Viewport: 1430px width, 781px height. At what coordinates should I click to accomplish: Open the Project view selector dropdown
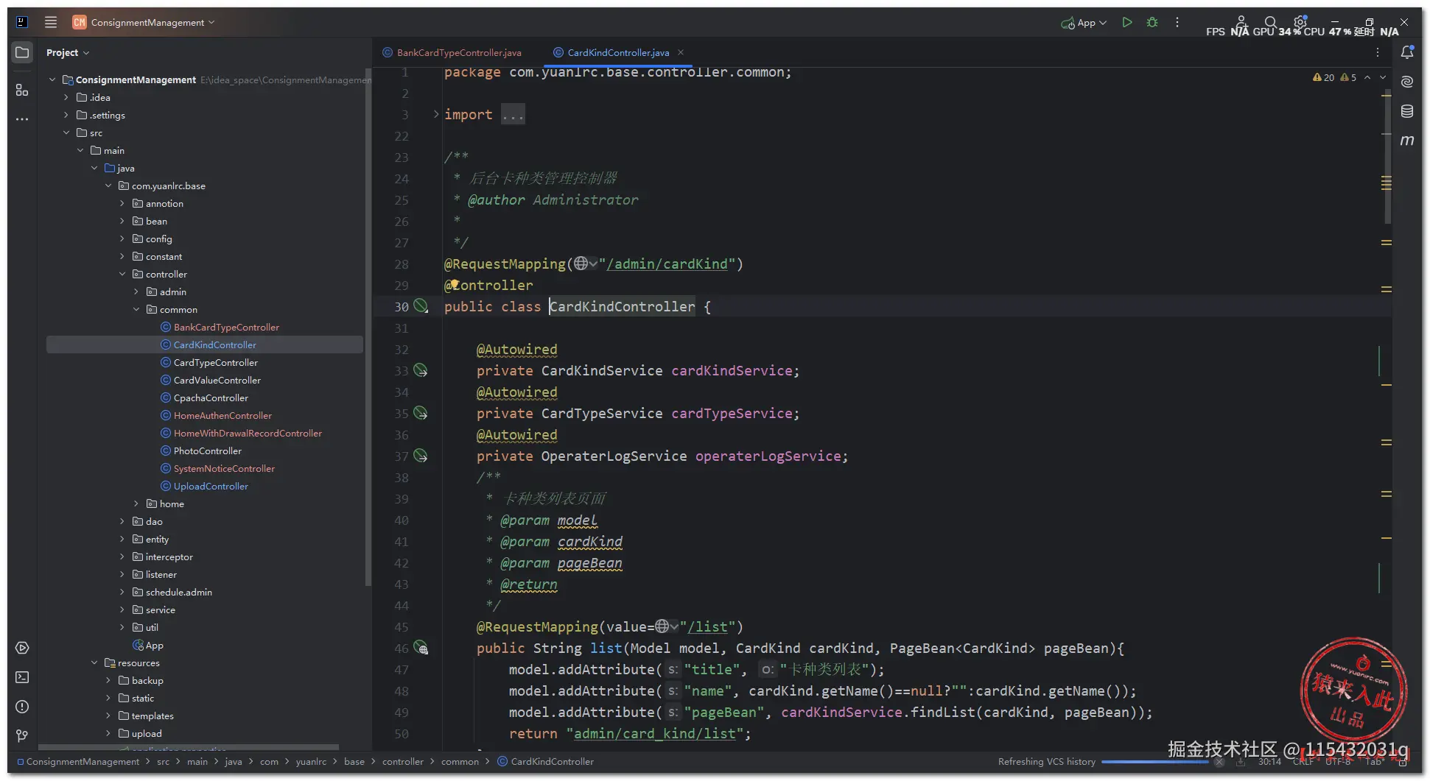[68, 52]
